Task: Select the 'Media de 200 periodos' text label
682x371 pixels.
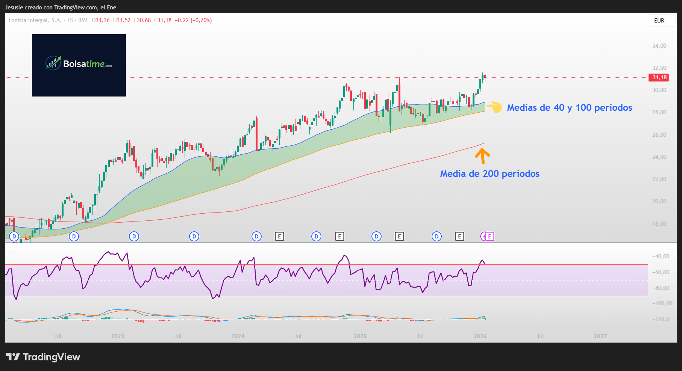Action: 490,174
